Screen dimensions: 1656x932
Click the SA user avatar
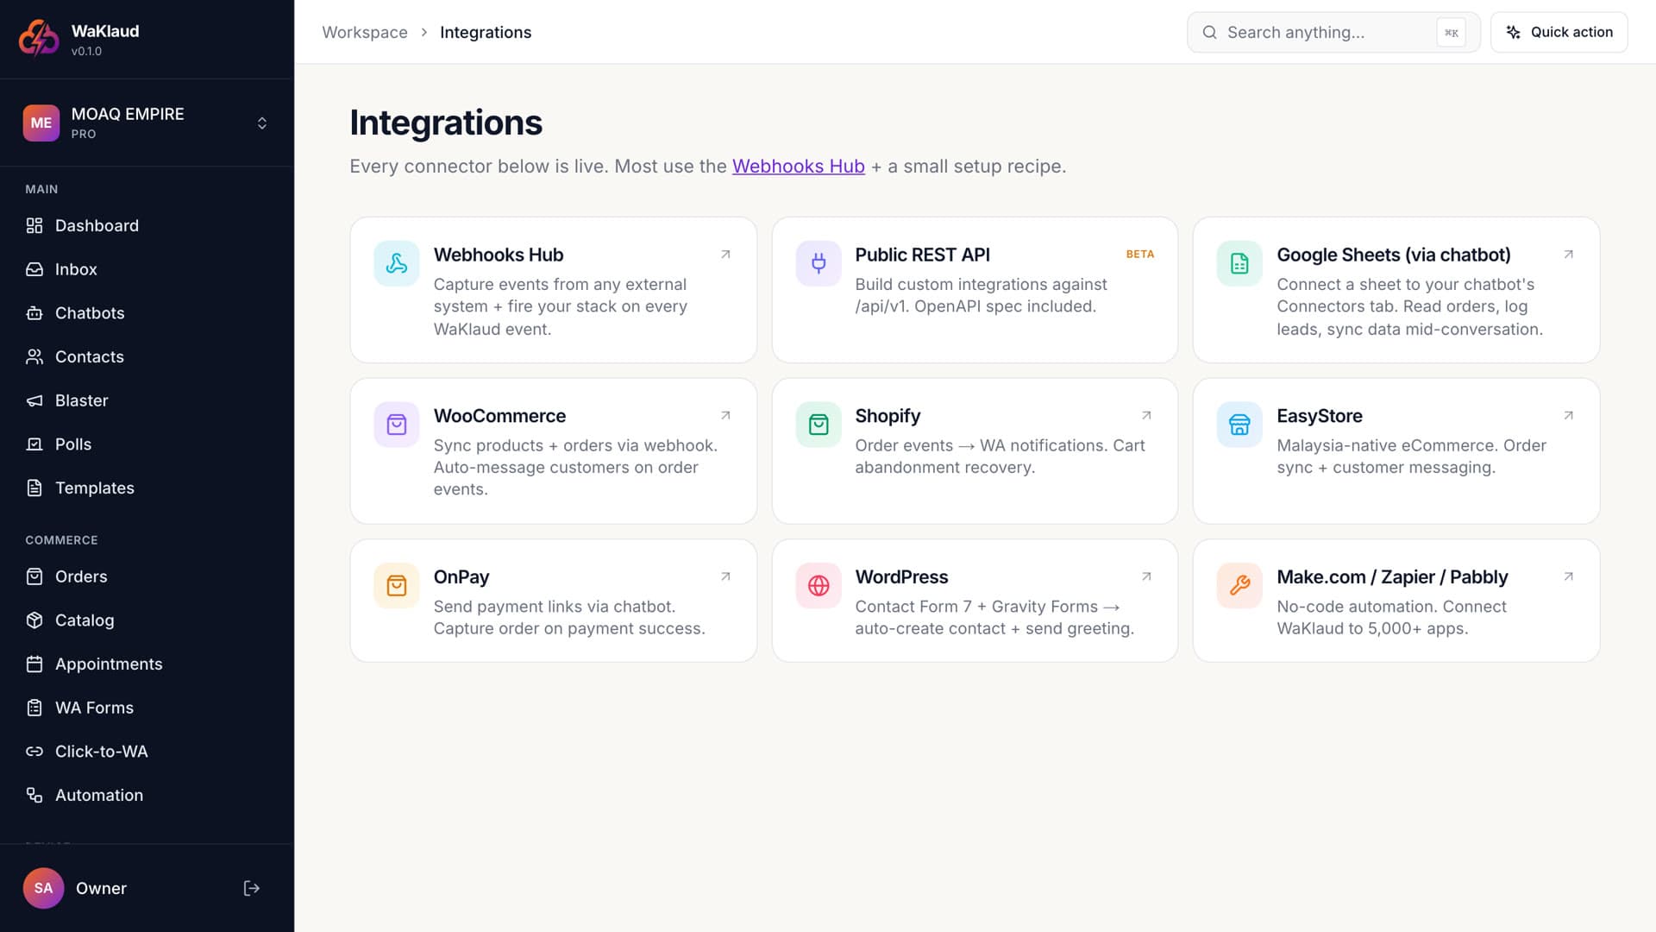tap(43, 888)
